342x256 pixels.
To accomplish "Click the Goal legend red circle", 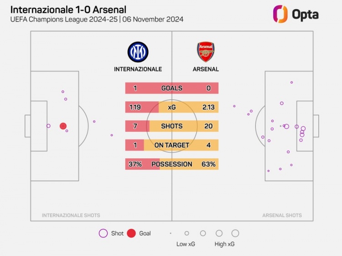I will point(131,233).
